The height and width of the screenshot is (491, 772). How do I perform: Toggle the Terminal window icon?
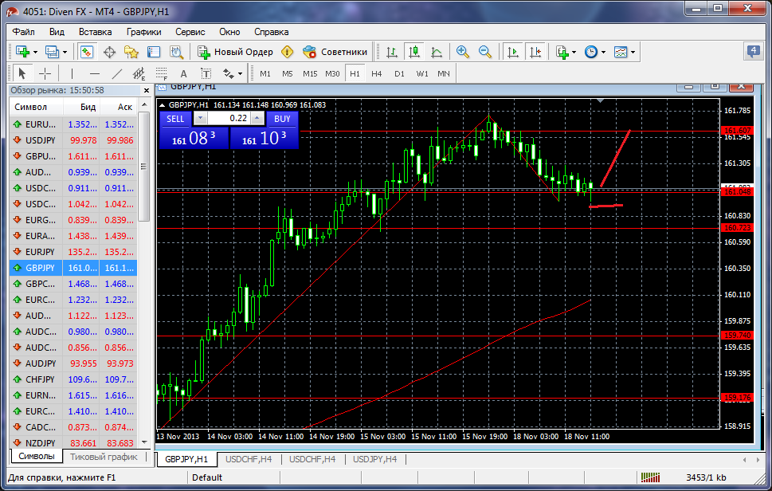point(154,52)
